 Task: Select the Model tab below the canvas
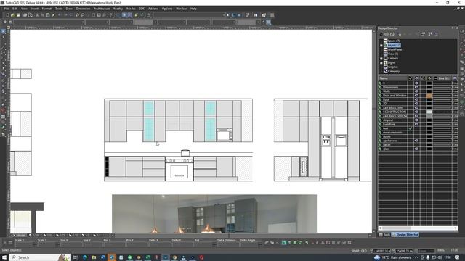click(x=19, y=236)
